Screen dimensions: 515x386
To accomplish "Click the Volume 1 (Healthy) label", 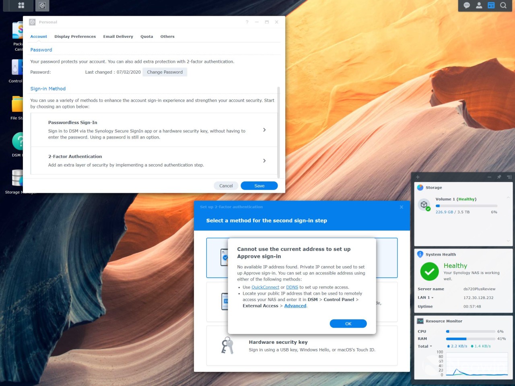I will [456, 199].
